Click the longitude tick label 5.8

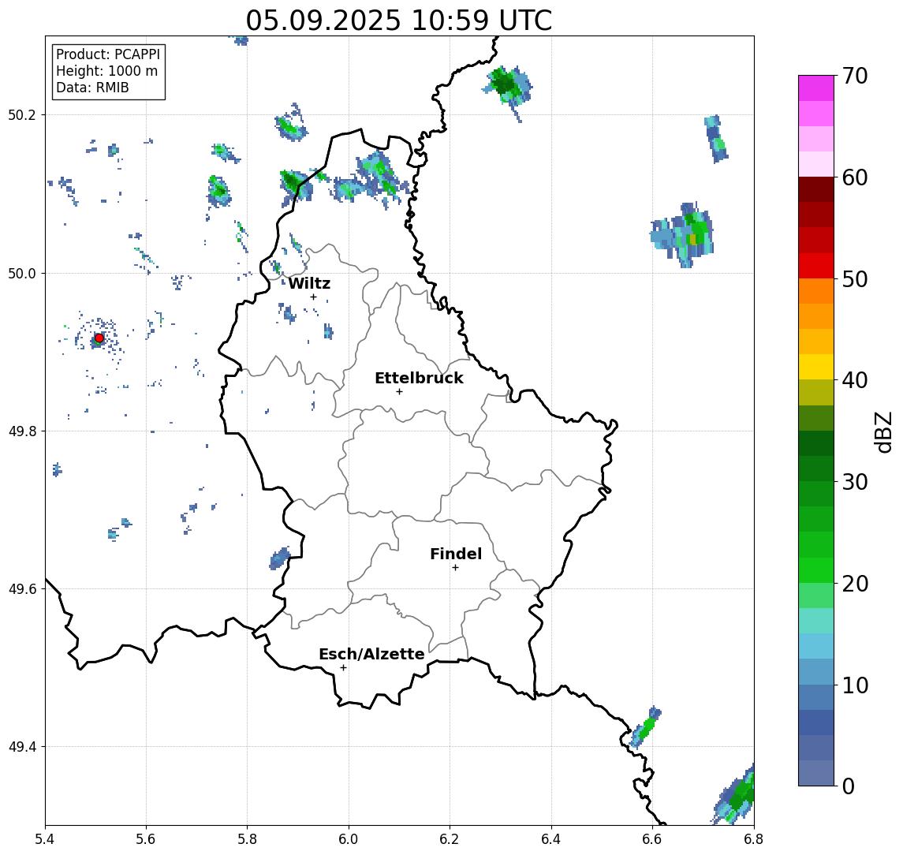(247, 839)
